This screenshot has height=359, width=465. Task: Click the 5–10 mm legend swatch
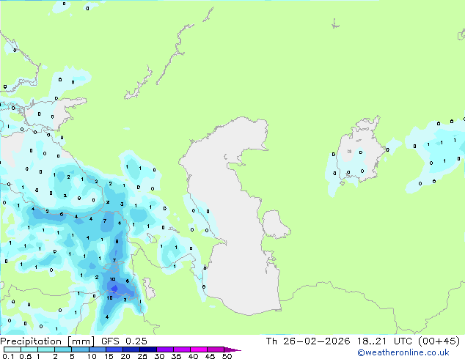80,349
